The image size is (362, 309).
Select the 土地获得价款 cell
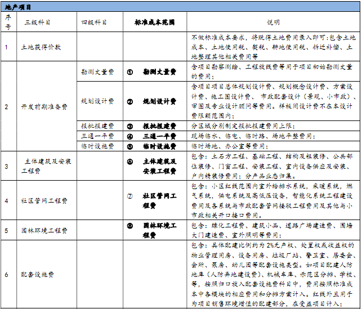click(41, 48)
